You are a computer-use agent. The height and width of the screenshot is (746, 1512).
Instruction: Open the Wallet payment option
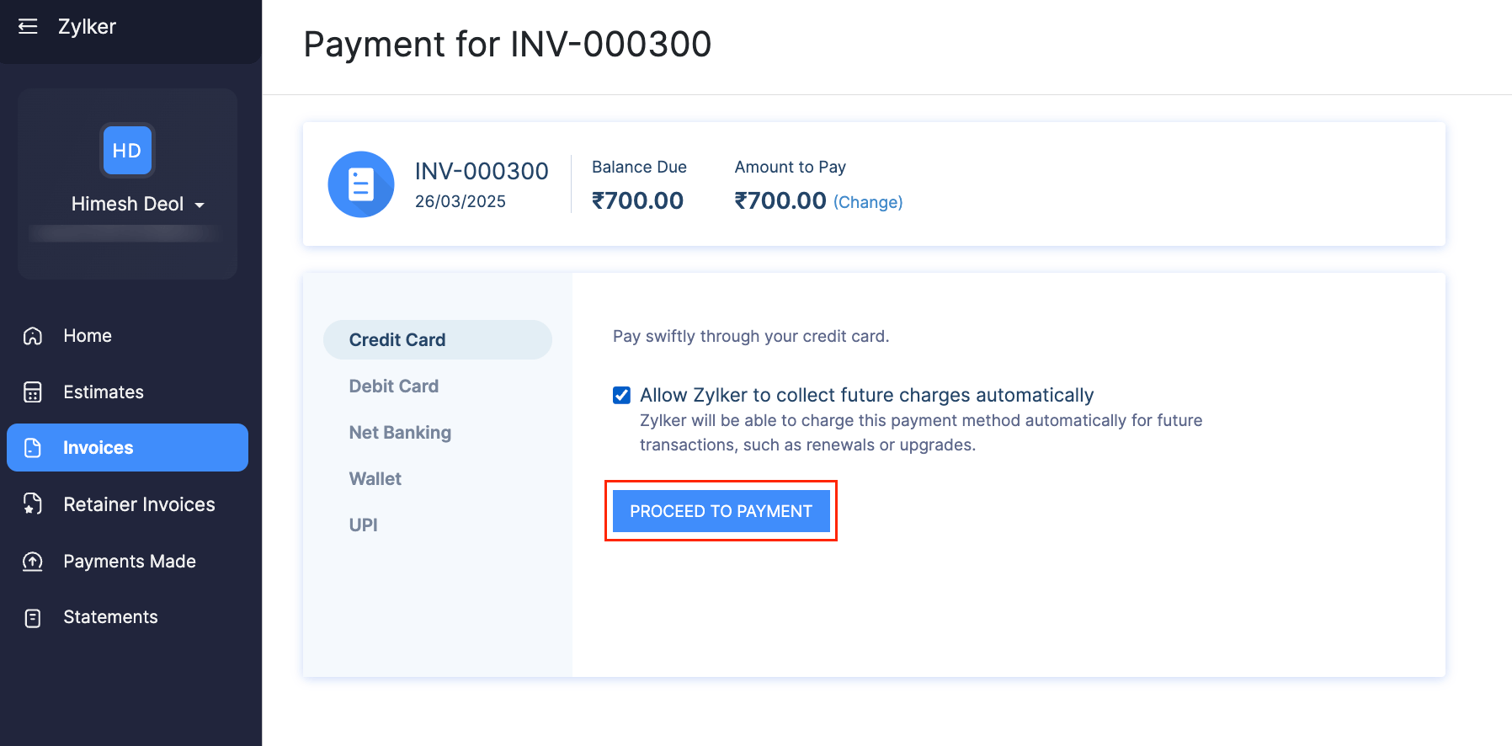(x=375, y=478)
